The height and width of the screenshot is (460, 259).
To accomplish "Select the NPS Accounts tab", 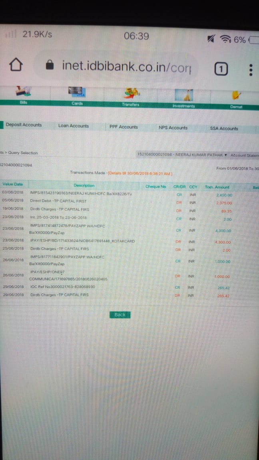I will pos(173,128).
